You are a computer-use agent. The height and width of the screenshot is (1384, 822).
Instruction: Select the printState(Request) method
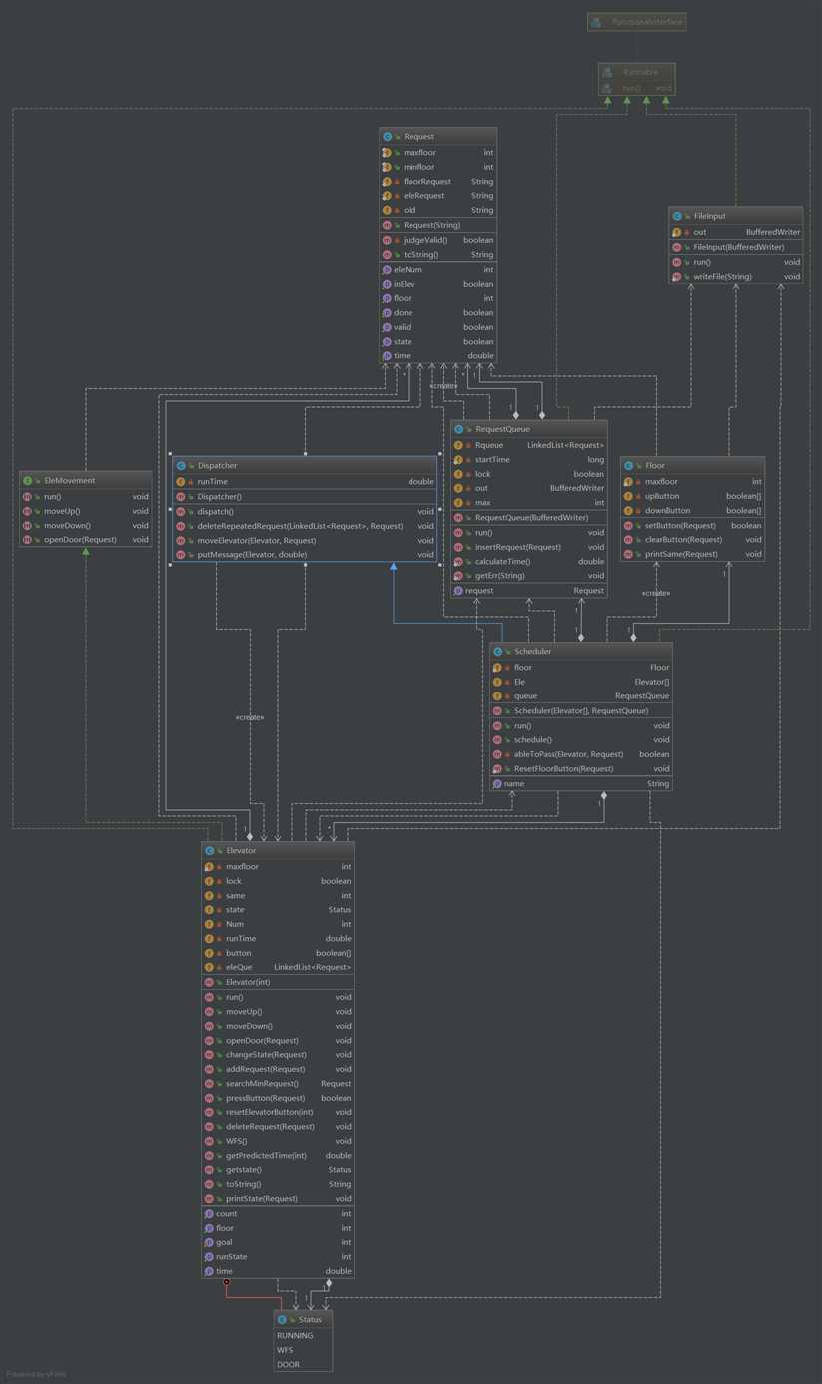[278, 1199]
